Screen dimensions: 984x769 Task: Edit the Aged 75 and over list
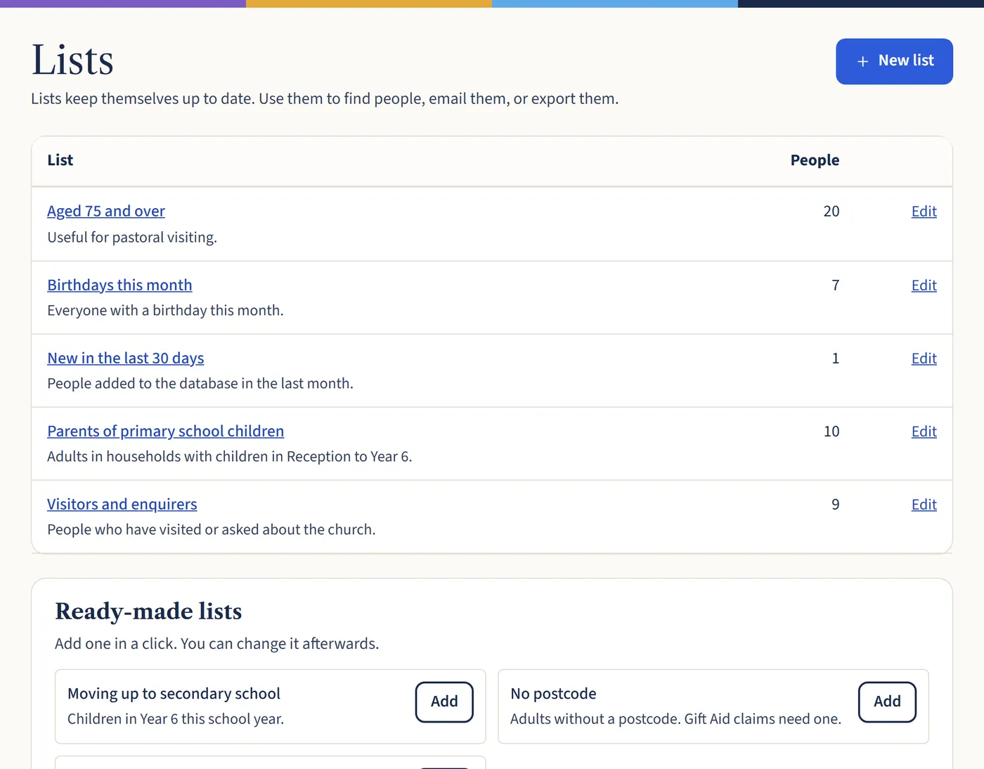[x=924, y=211]
